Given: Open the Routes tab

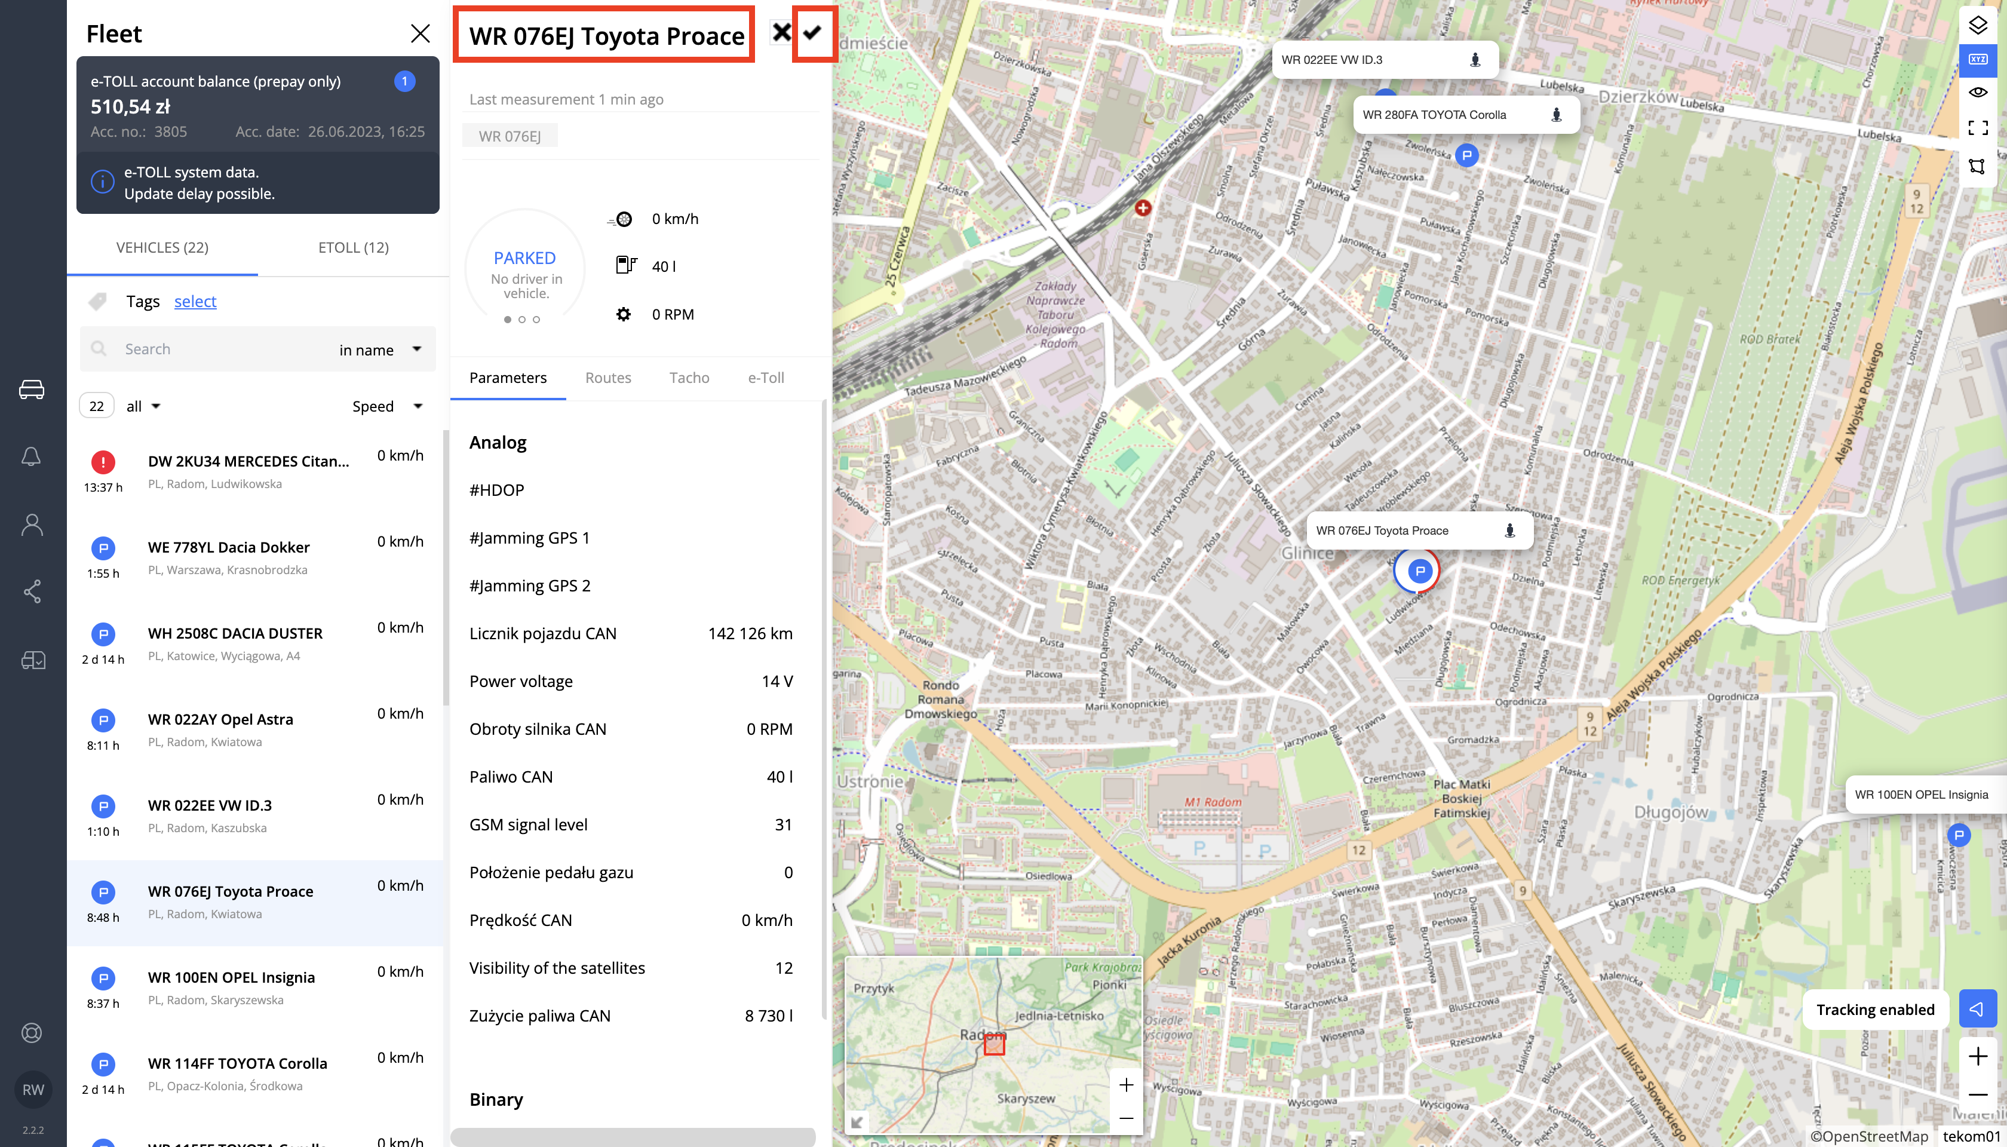Looking at the screenshot, I should (x=608, y=378).
